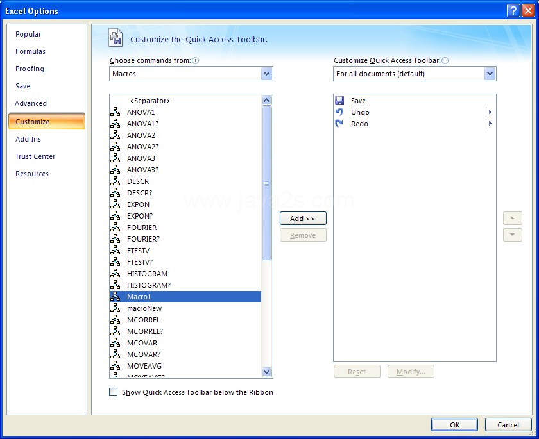Select the ANOVA3? macro entry
Image resolution: width=539 pixels, height=439 pixels.
(x=185, y=170)
